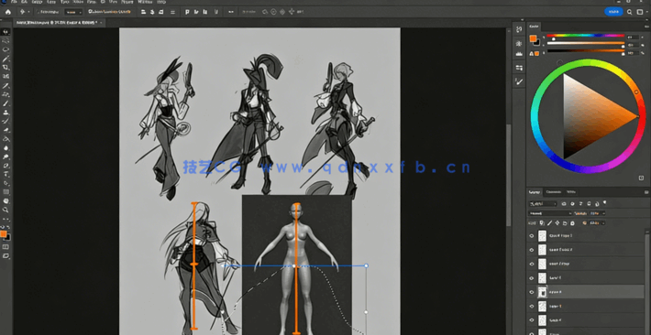Open the Help menu
Viewport: 651px width, 335px height.
click(161, 2)
